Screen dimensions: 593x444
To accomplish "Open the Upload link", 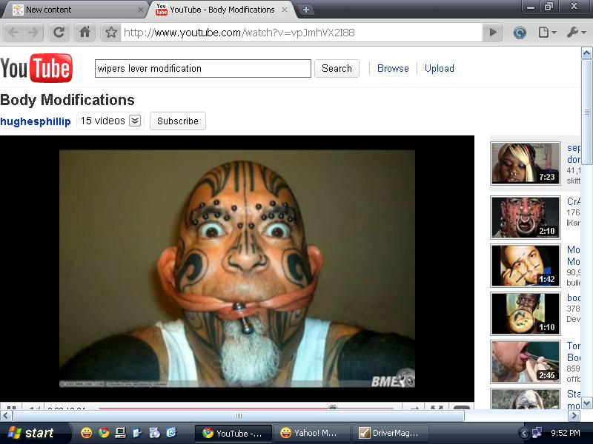I will point(439,68).
